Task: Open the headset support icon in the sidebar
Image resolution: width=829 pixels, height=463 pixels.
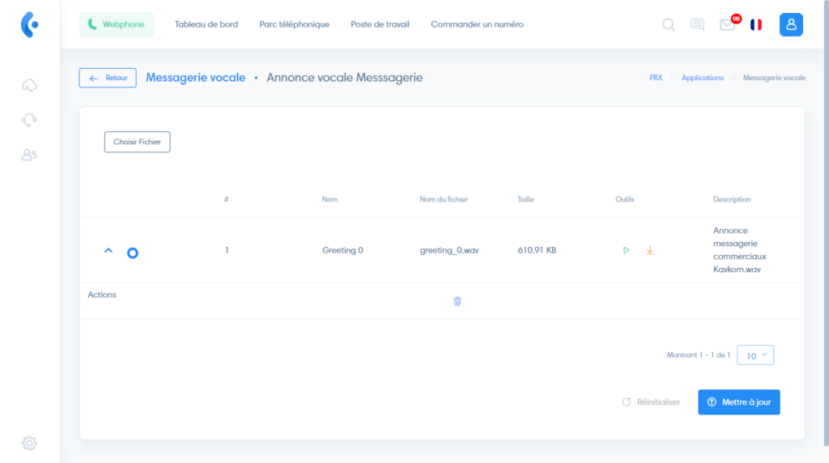Action: [x=29, y=120]
